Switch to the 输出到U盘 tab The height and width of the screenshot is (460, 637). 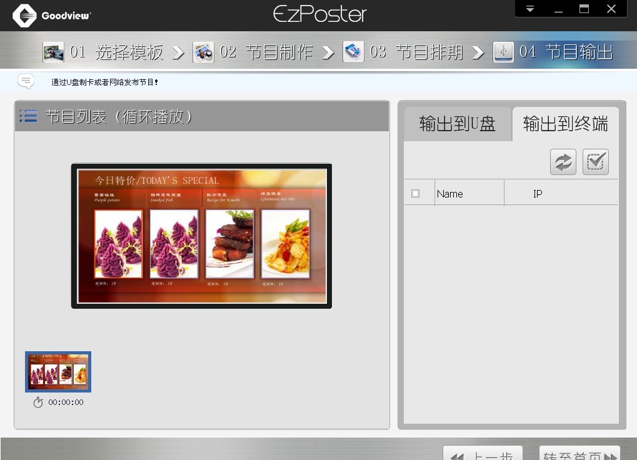click(458, 124)
